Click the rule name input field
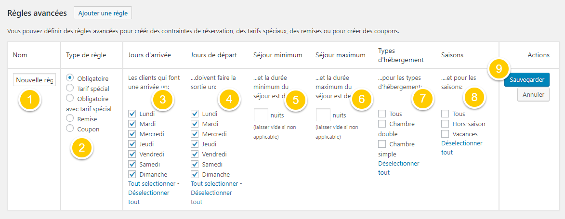Screen dimensions: 565x219 tap(34, 80)
